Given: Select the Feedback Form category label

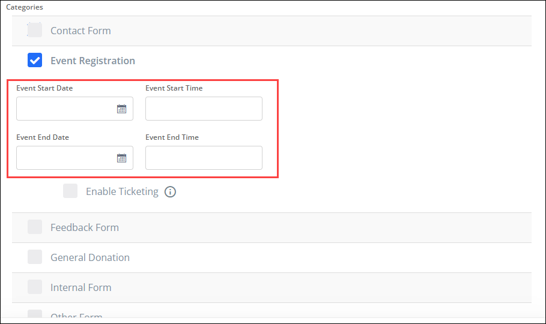Looking at the screenshot, I should (x=85, y=227).
